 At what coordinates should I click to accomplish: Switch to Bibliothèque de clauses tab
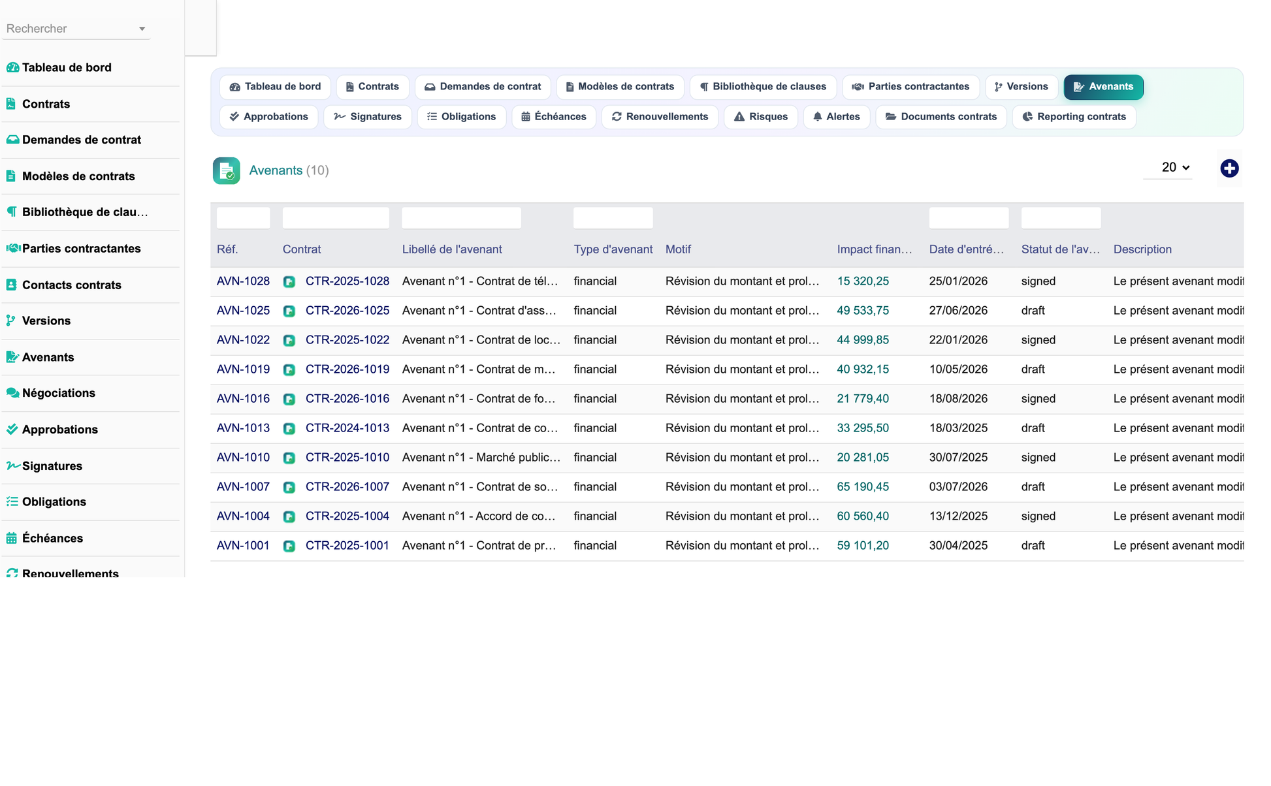tap(763, 87)
